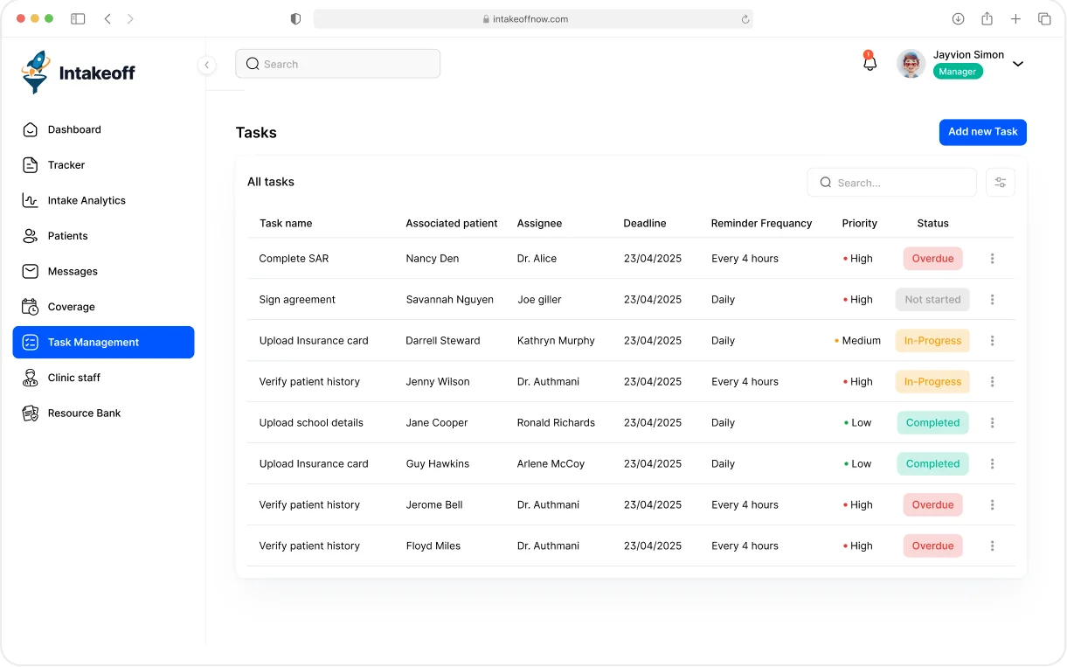The image size is (1067, 667).
Task: Open browser downloads icon
Action: (x=958, y=18)
